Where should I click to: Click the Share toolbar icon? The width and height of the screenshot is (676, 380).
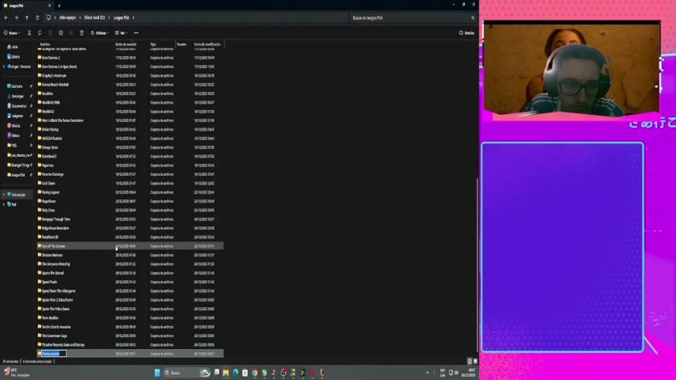[71, 33]
